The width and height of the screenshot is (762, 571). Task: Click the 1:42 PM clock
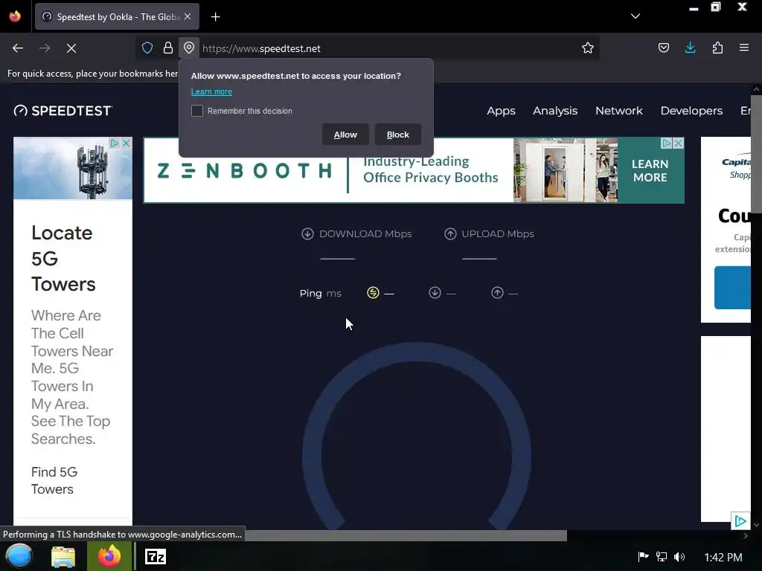[723, 557]
